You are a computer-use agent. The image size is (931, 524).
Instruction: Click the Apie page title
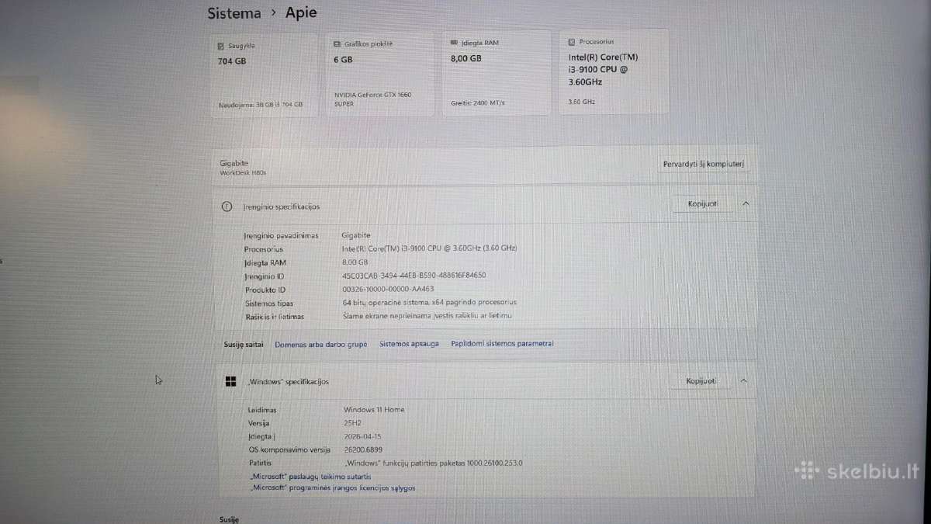click(x=301, y=12)
